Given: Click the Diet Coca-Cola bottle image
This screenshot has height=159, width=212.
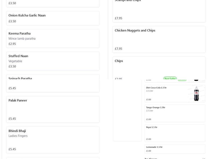Looking at the screenshot, I should click(x=196, y=94).
